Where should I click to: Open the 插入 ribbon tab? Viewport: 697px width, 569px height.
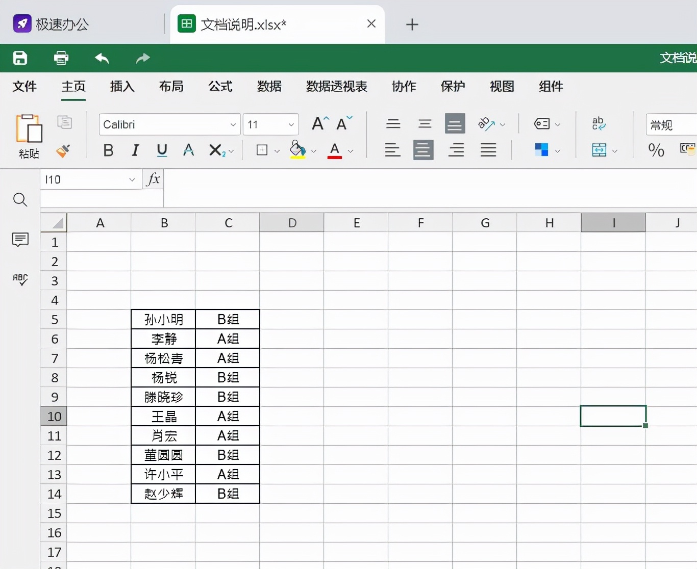[x=122, y=87]
